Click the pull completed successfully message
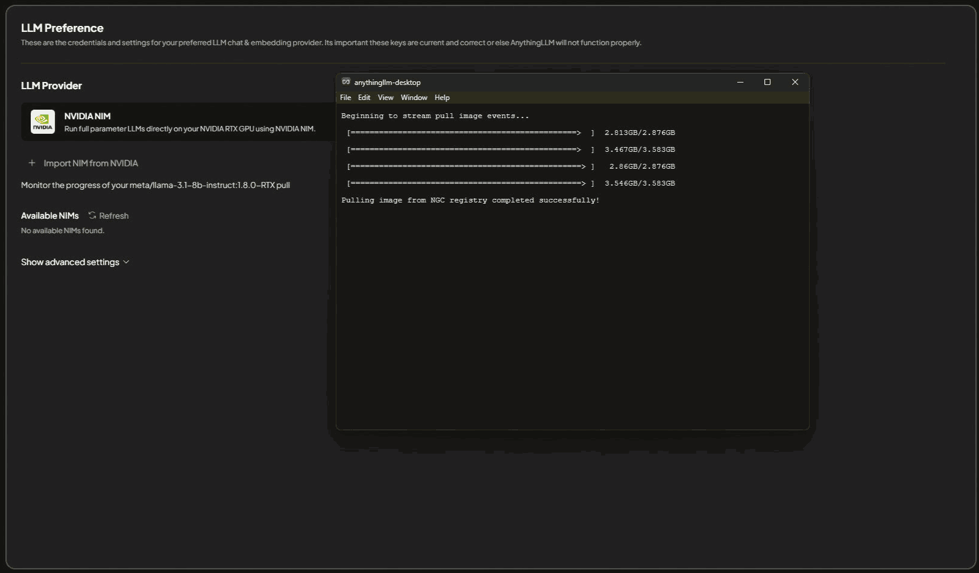 pos(470,200)
